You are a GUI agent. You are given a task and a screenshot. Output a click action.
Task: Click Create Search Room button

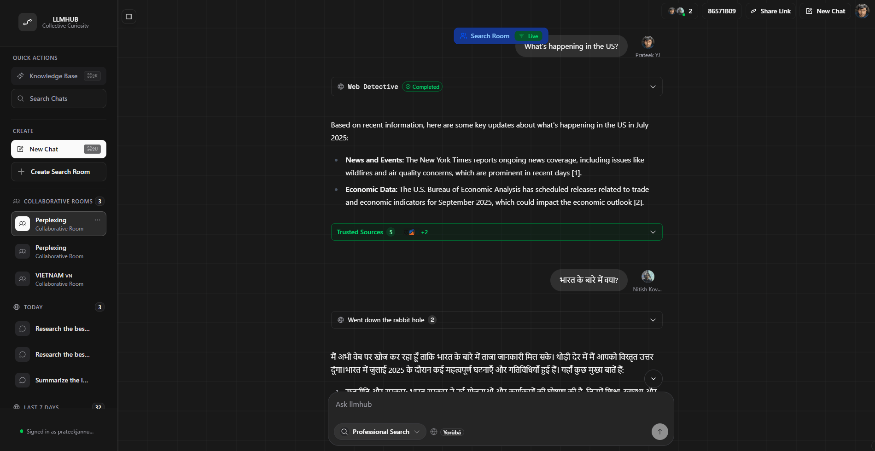coord(58,172)
